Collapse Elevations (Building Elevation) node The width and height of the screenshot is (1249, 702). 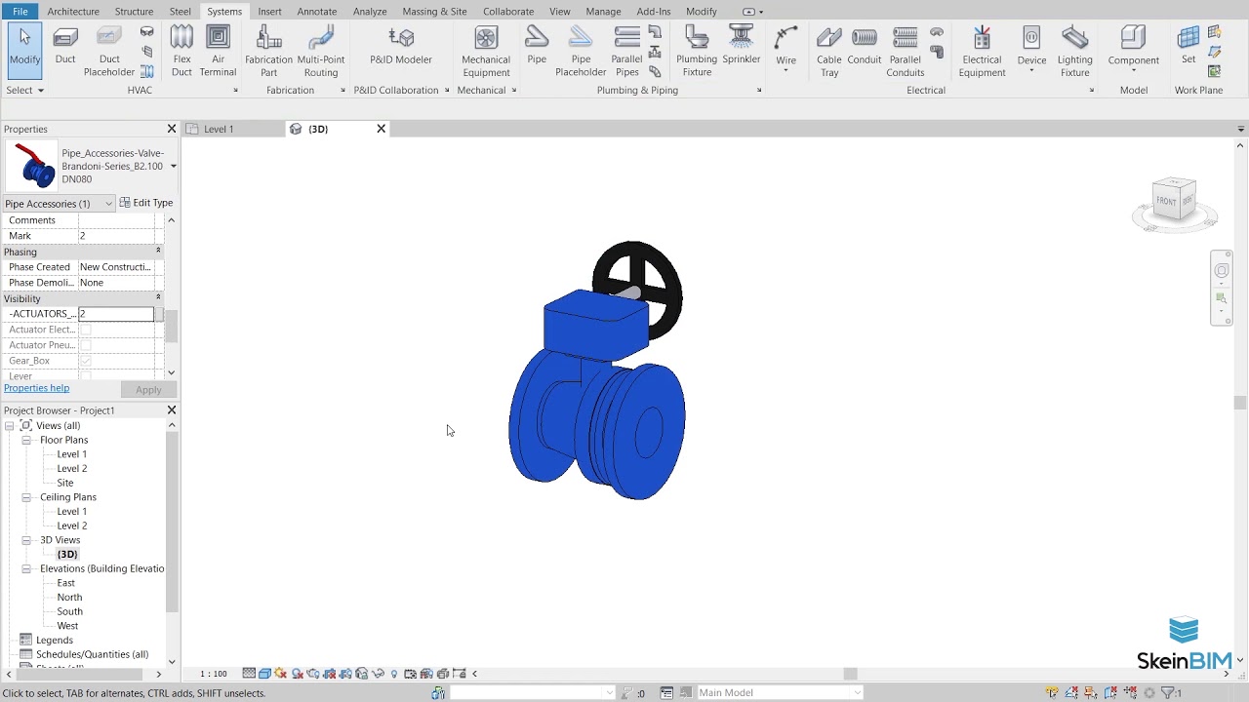pyautogui.click(x=26, y=568)
